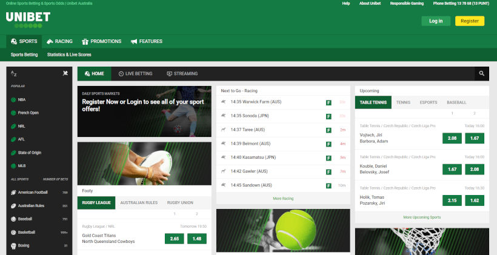Bet on Pozarsky, Jiri at 1.62
The height and width of the screenshot is (255, 497).
(475, 200)
